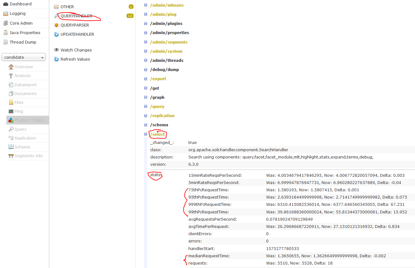Click the Dashboard gauge icon
Screen dimensions: 415x268
pos(6,4)
